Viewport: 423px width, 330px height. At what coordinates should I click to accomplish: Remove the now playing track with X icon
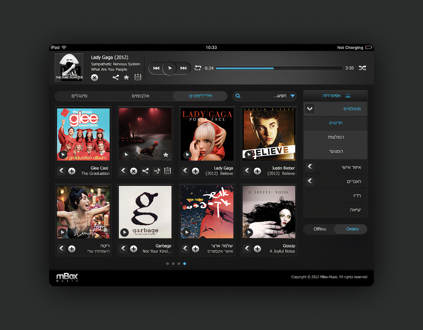pos(95,78)
